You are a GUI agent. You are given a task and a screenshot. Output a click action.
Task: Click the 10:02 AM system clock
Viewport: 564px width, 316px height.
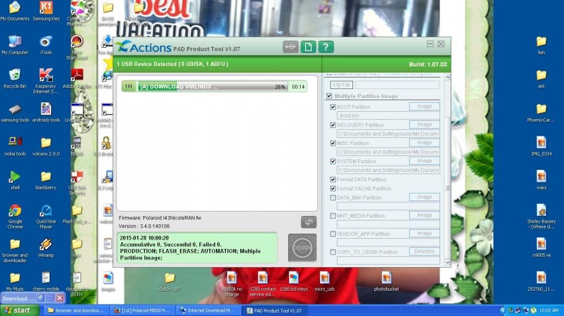point(549,311)
